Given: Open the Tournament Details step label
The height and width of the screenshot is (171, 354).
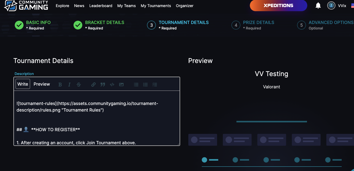Looking at the screenshot, I should click(x=184, y=22).
